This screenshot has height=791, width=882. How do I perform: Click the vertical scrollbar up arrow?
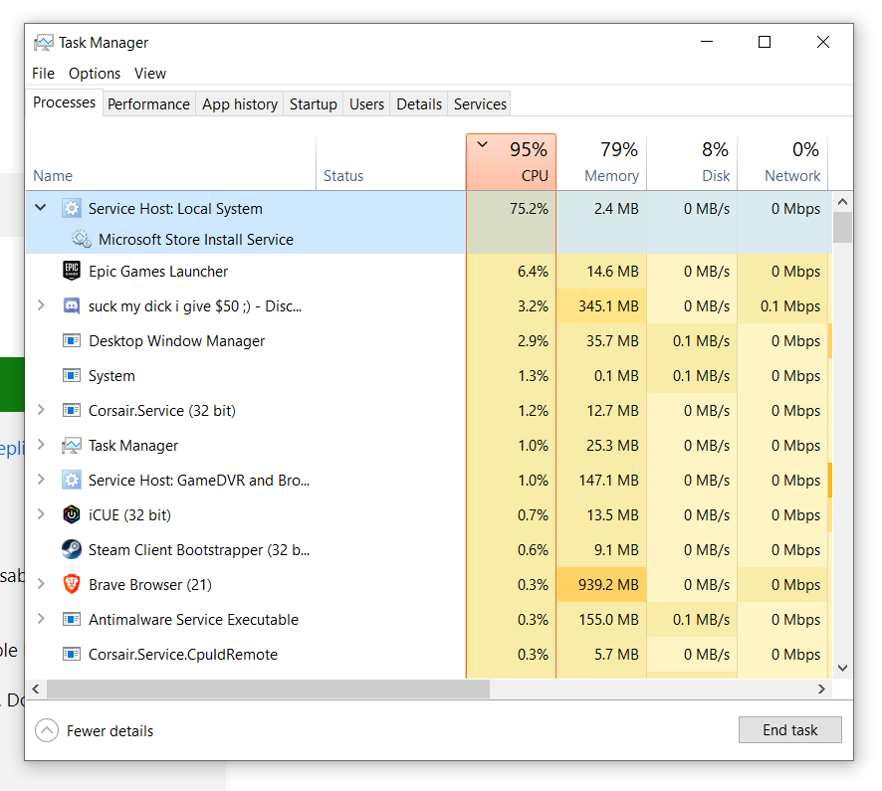click(842, 202)
